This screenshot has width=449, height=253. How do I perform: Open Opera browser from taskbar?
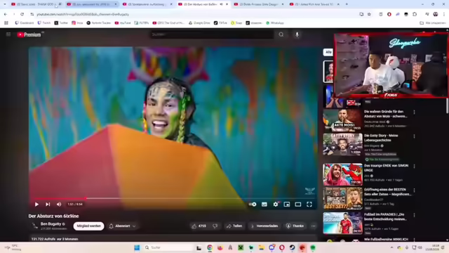(282, 247)
